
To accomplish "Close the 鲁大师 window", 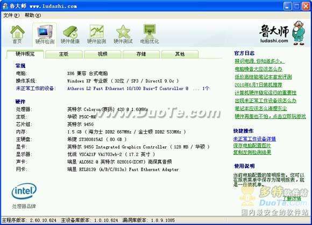I will tap(306, 6).
